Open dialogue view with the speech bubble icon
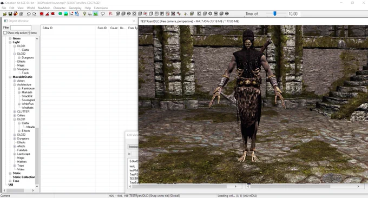Viewport: 368px width, 198px height. (103, 14)
